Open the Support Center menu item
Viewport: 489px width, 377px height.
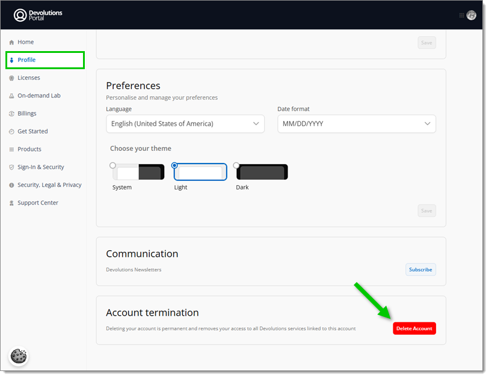pyautogui.click(x=37, y=203)
